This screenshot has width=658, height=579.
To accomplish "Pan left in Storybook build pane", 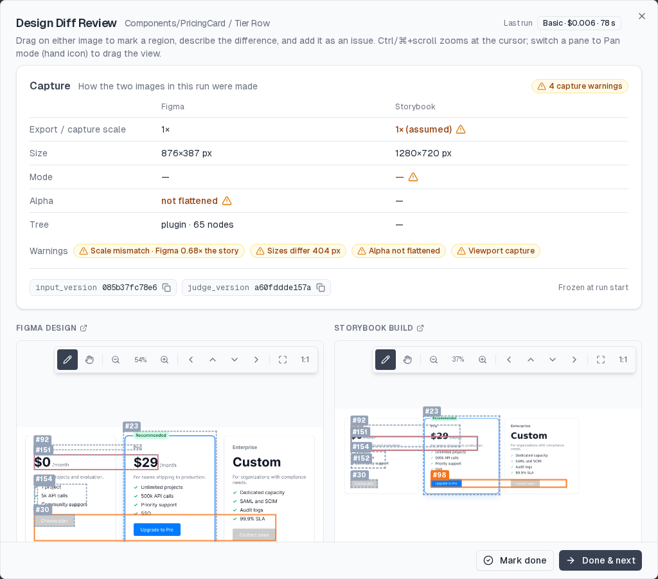I will 509,360.
